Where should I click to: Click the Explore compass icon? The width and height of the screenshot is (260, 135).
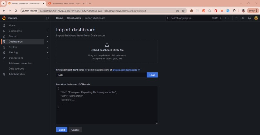(x=4, y=47)
